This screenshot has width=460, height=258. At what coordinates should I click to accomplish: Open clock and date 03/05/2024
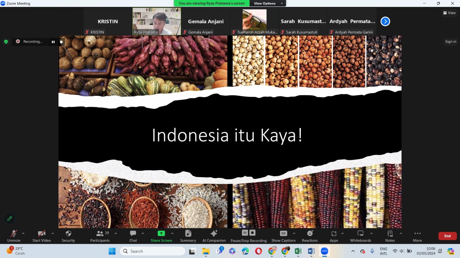(x=426, y=251)
